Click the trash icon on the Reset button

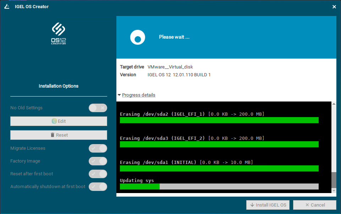pyautogui.click(x=52, y=135)
